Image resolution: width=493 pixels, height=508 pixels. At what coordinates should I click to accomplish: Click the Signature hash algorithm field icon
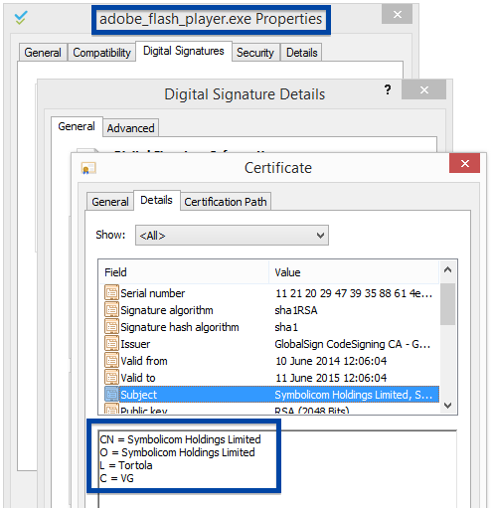(x=111, y=326)
